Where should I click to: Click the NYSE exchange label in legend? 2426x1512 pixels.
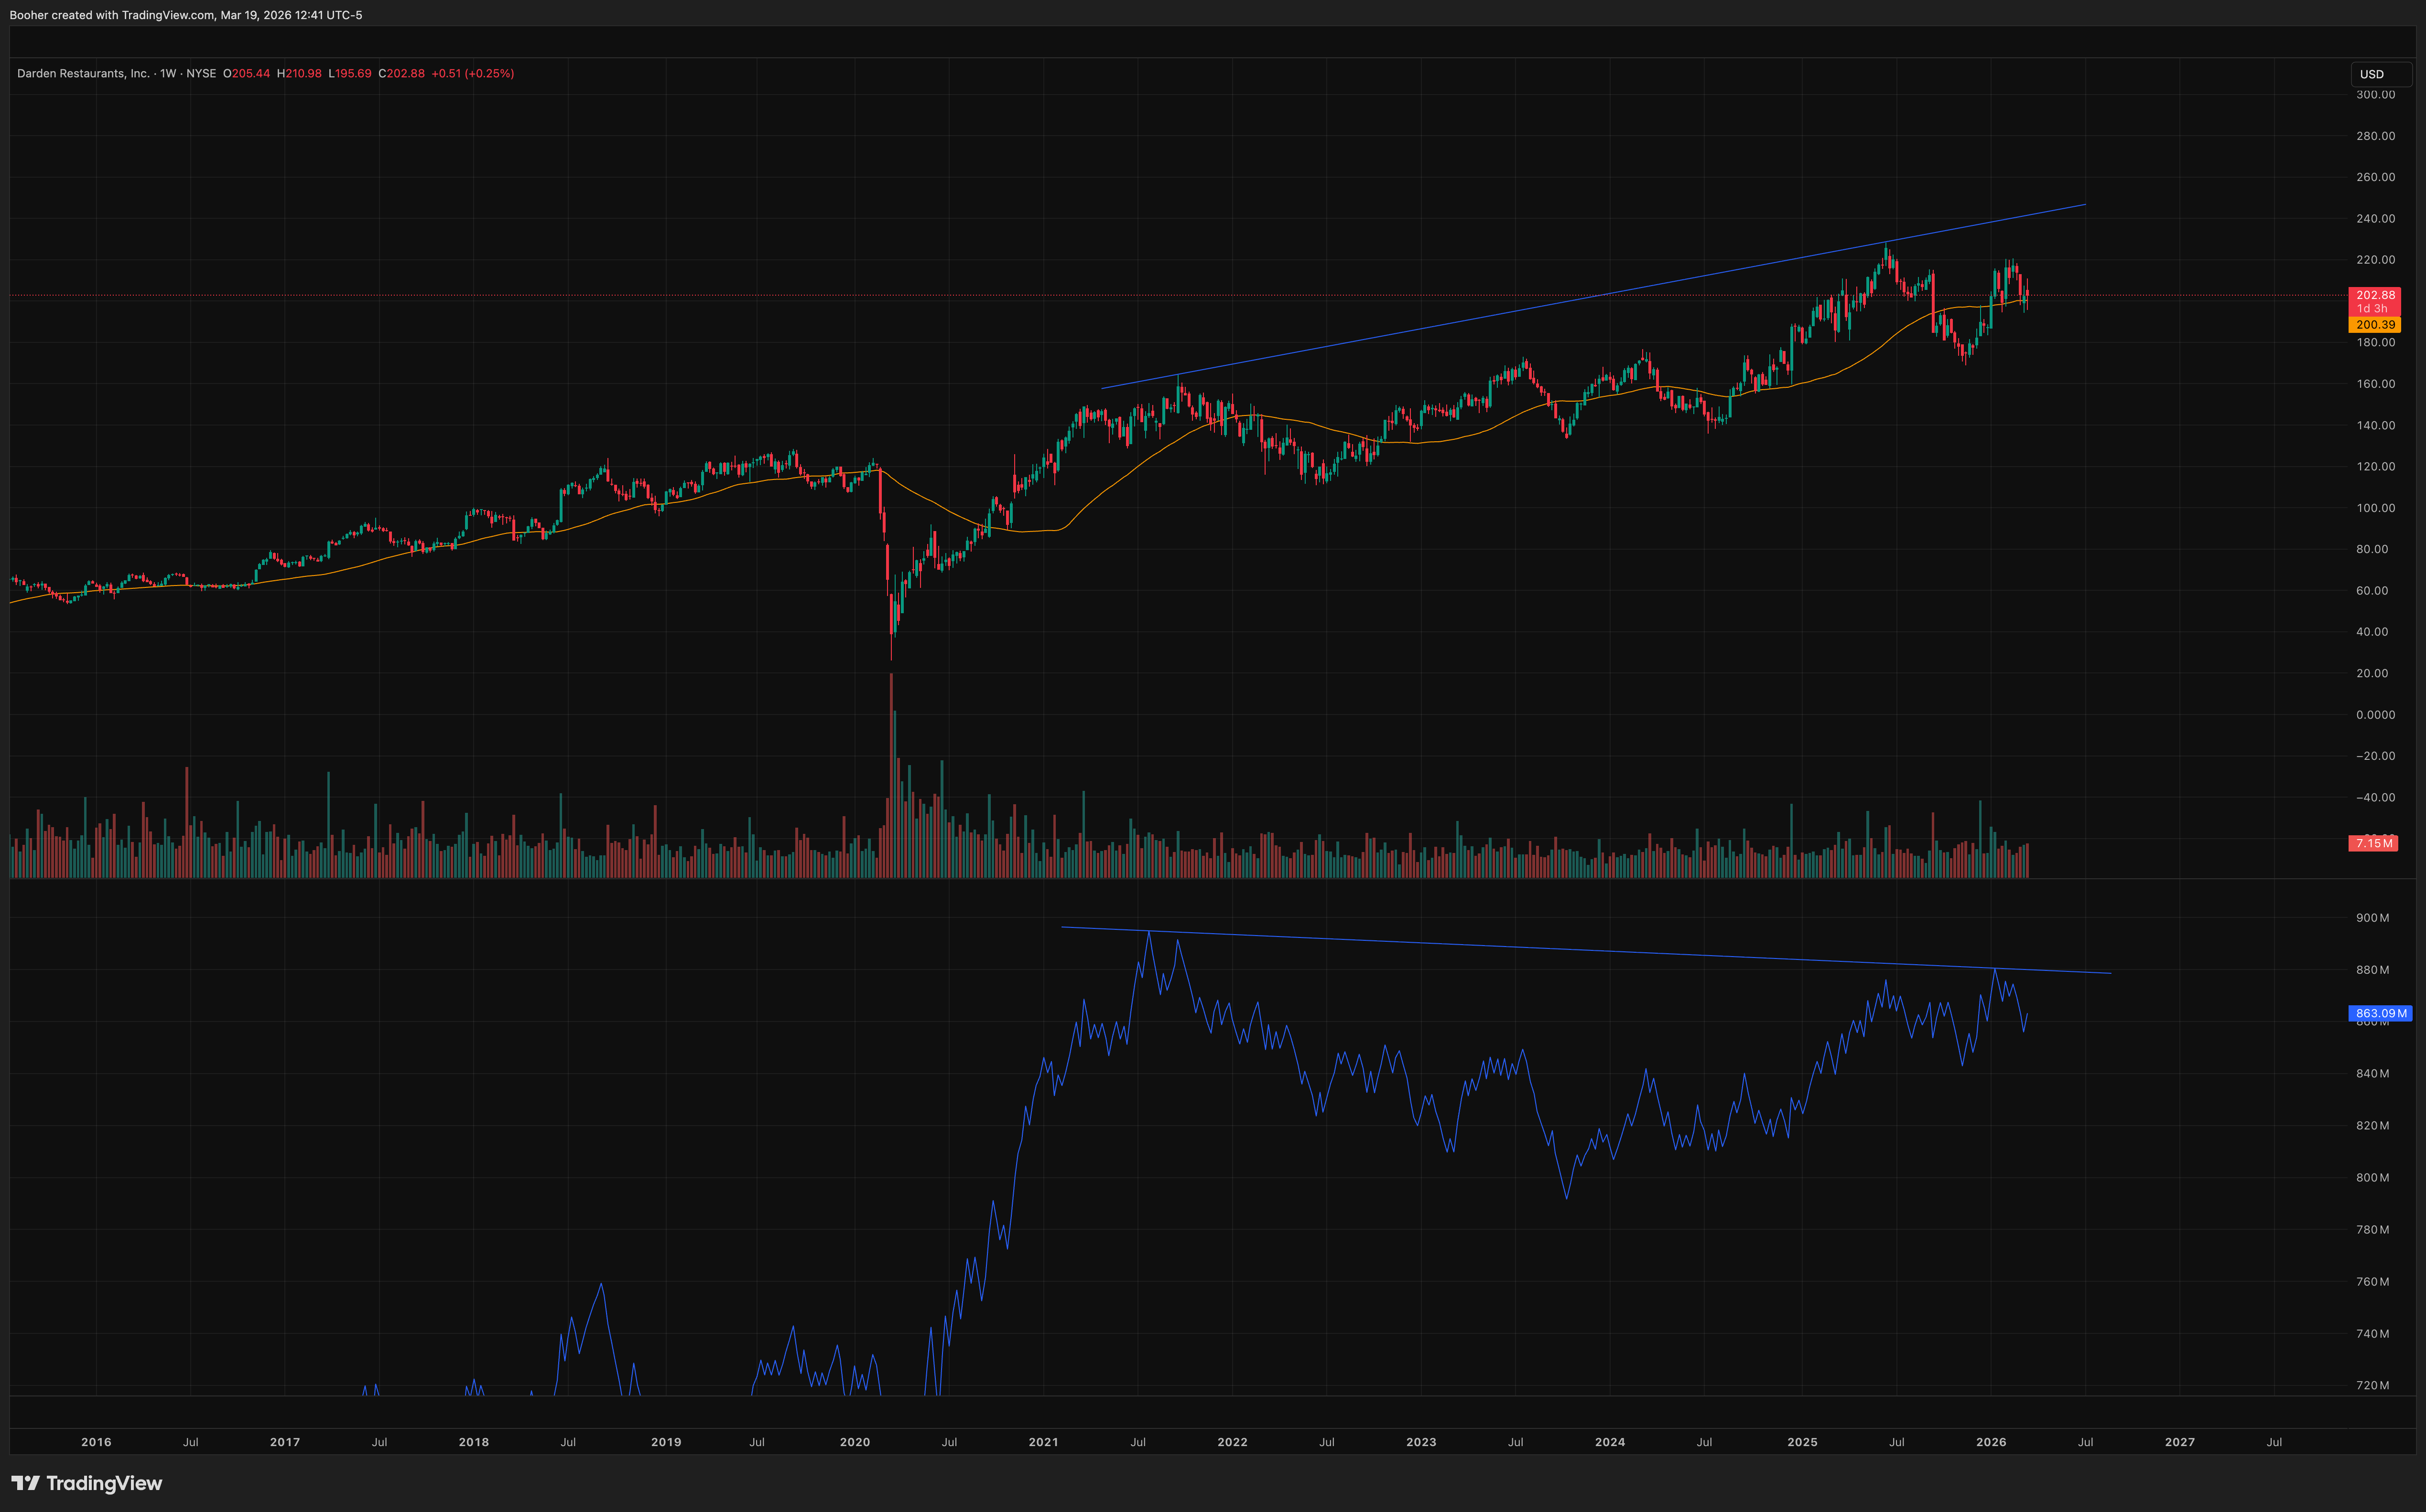tap(201, 74)
